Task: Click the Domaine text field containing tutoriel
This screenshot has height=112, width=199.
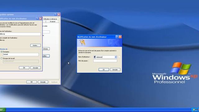Action: pyautogui.click(x=21, y=54)
